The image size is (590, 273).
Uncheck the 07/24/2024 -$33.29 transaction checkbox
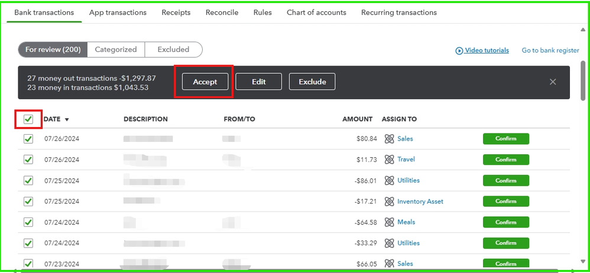pos(28,243)
